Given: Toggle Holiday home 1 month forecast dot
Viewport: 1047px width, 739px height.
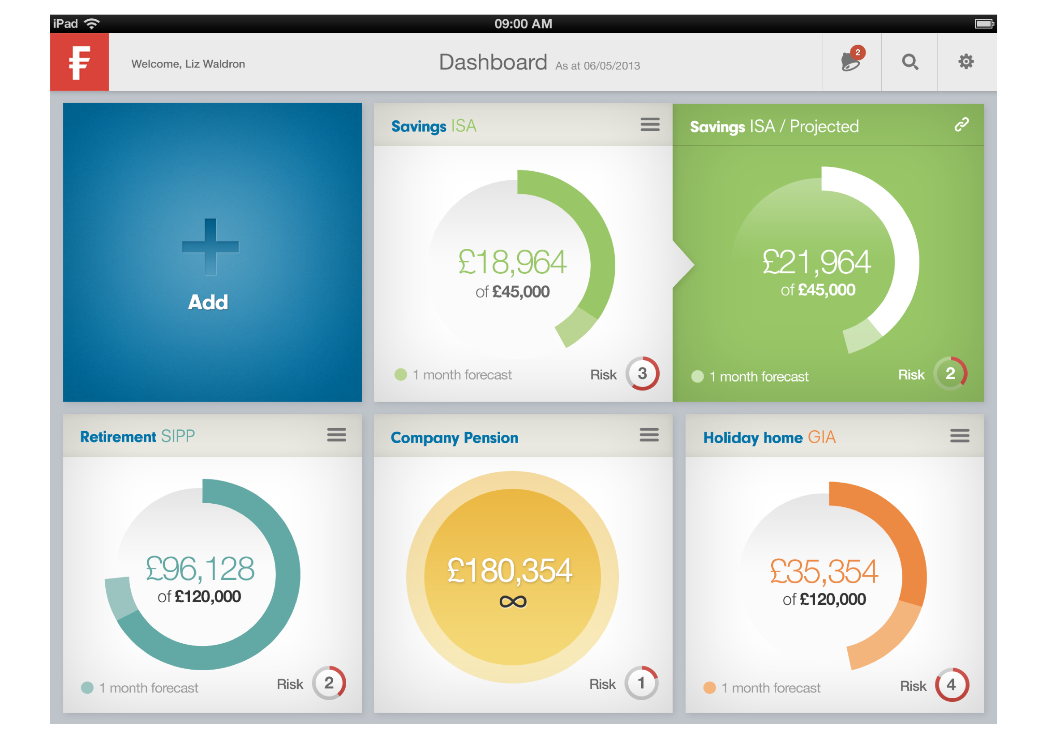Looking at the screenshot, I should [709, 688].
